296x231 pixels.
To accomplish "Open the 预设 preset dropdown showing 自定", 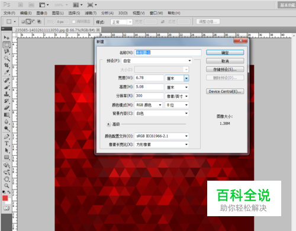I will pyautogui.click(x=157, y=60).
